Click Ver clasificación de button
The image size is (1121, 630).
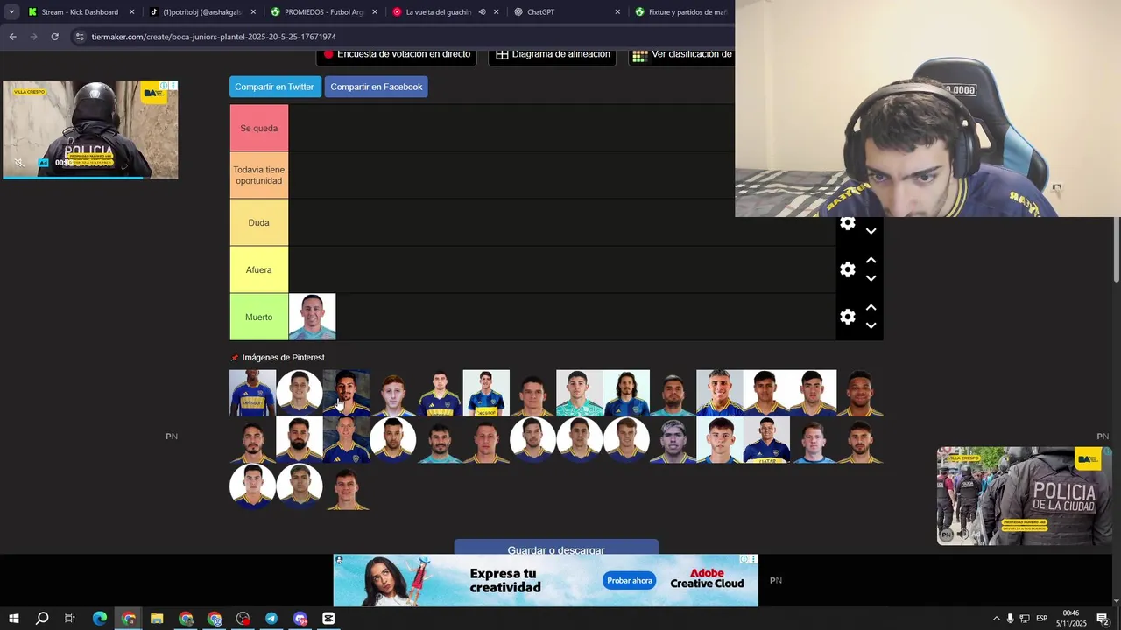682,55
